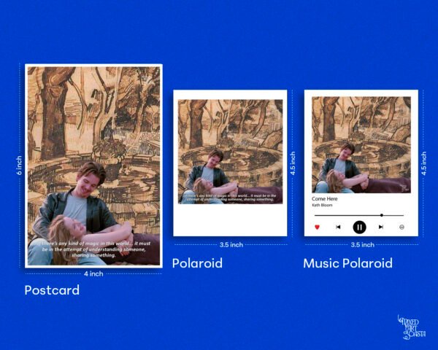
Task: Click the 'Music Polaroid' label text
Action: pyautogui.click(x=347, y=263)
